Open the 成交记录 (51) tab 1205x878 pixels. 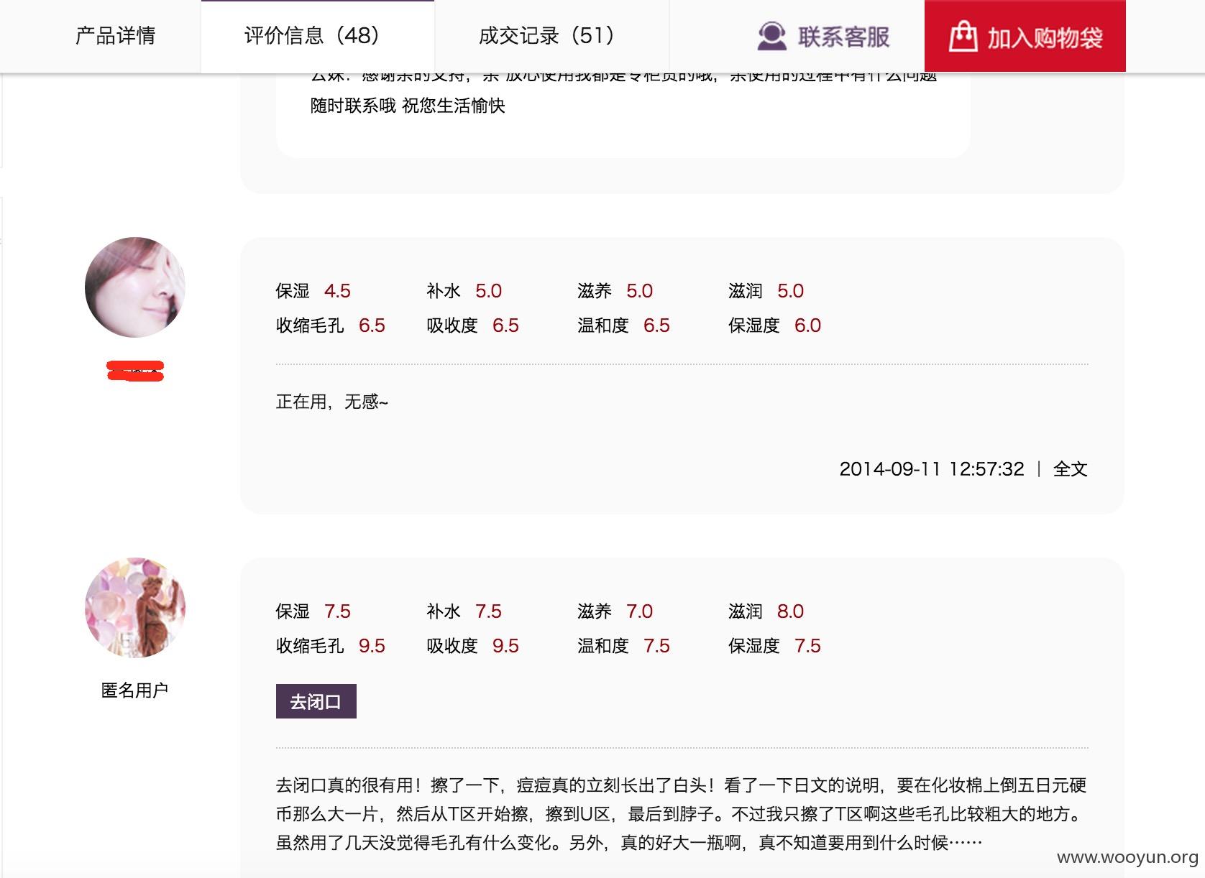pos(552,36)
